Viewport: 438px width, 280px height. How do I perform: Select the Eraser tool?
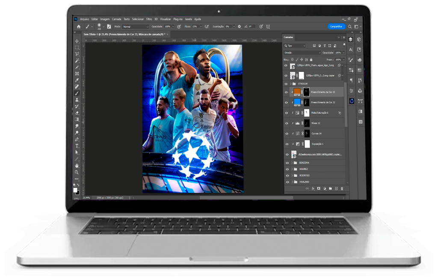pos(77,113)
